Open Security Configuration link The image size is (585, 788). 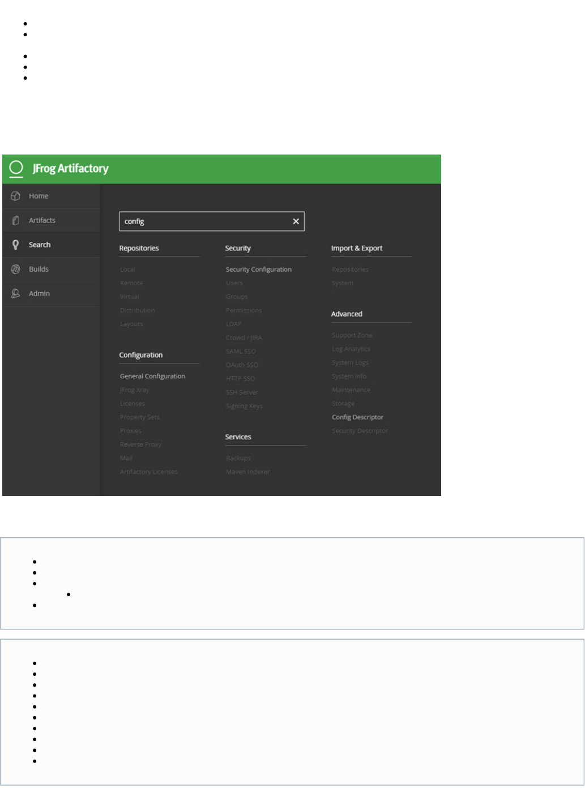click(258, 269)
